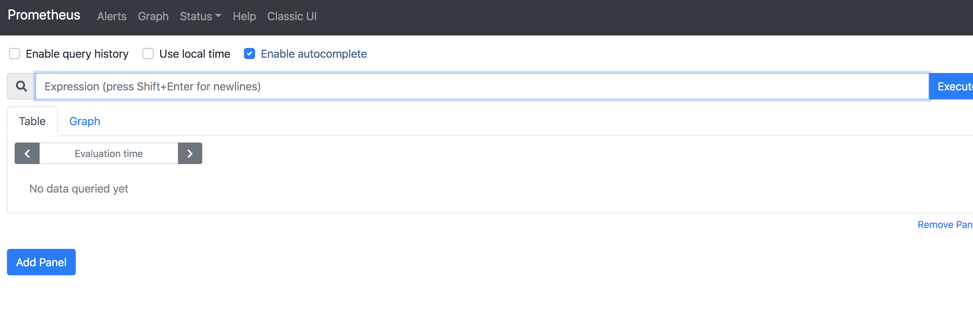Step evaluation time forward with right chevron
The image size is (973, 333).
click(x=190, y=153)
